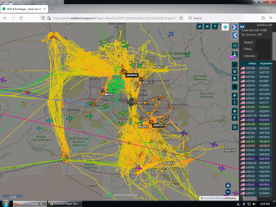Click registration N819PA in the table
This screenshot has width=276, height=207.
[264, 185]
